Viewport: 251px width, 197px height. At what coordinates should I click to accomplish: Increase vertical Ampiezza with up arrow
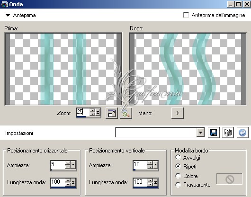pos(150,163)
